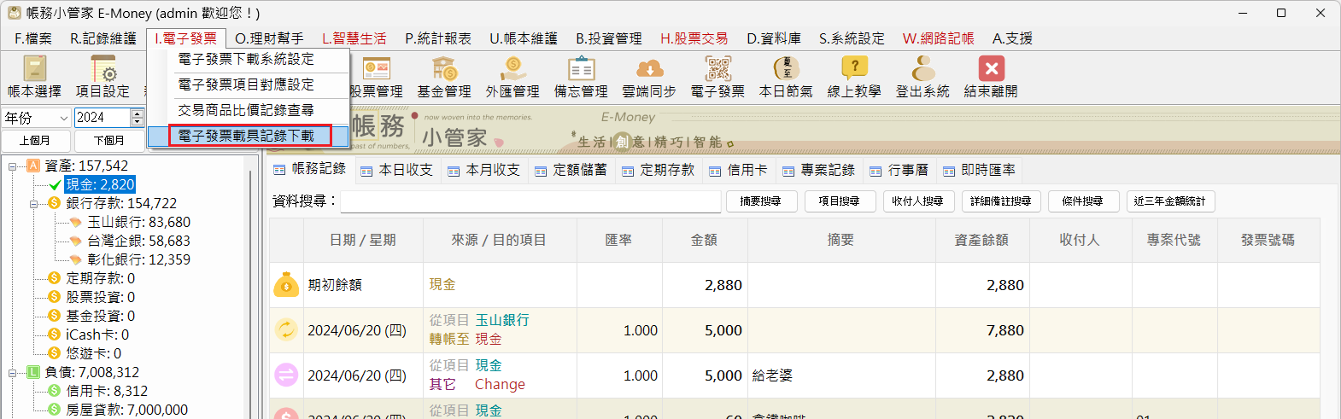Select 現金: 2,820 tree item
Viewport: 1341px width, 419px height.
pos(100,184)
